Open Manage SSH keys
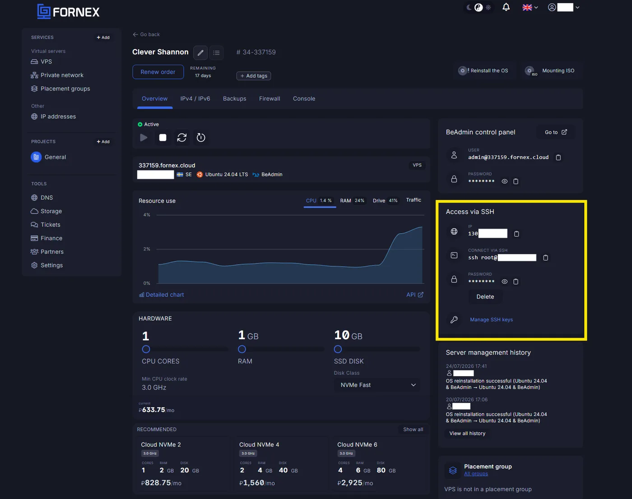This screenshot has height=499, width=632. click(x=492, y=319)
